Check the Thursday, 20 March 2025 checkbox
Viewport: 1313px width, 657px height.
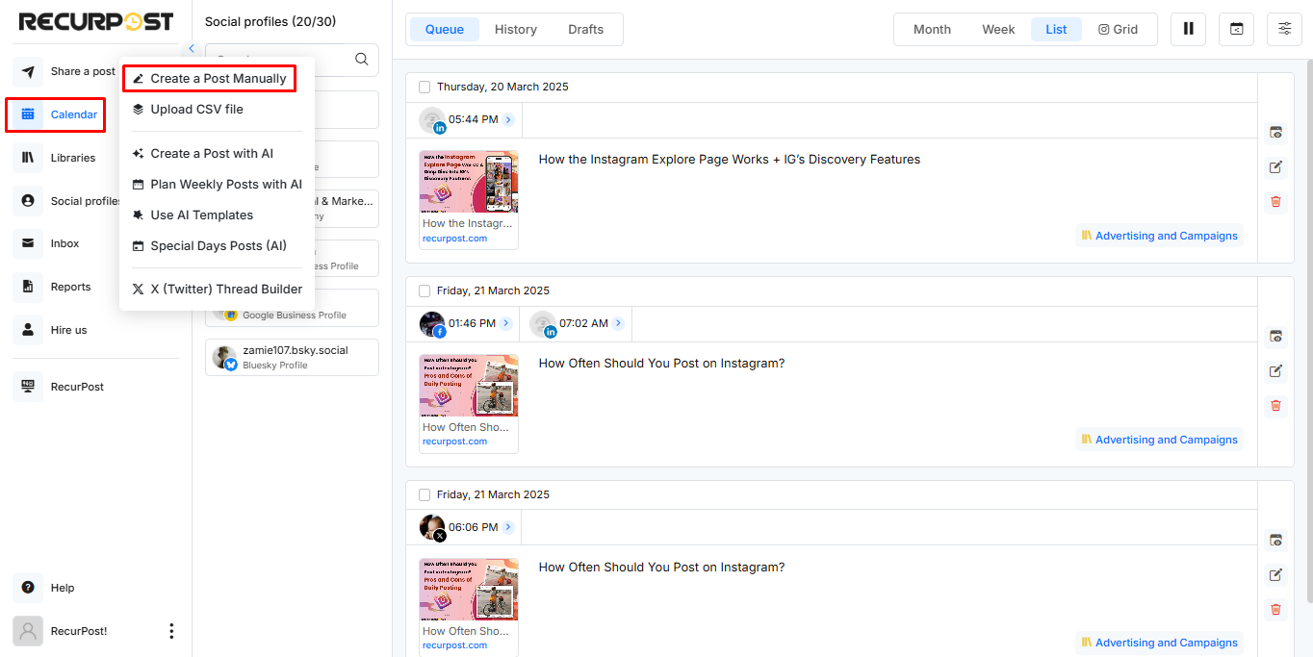(x=425, y=87)
